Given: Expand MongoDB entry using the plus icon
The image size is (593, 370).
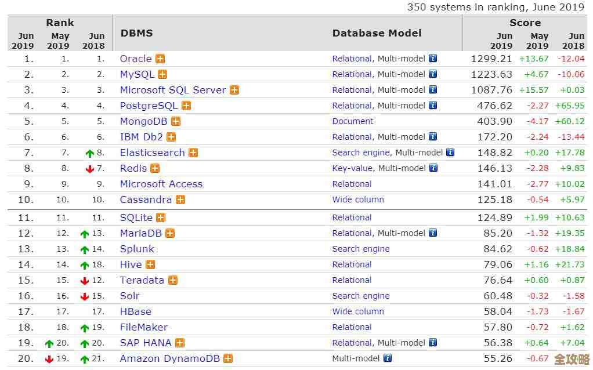Looking at the screenshot, I should click(x=175, y=121).
